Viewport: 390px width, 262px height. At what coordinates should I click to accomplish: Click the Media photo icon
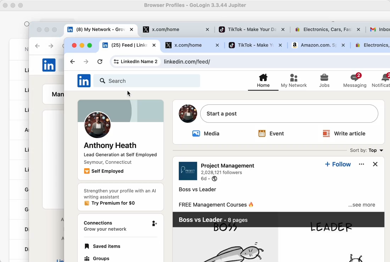196,133
